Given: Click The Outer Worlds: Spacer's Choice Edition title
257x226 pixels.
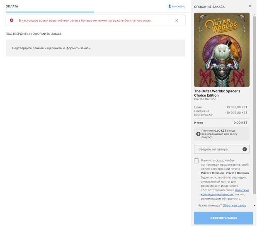Looking at the screenshot, I should tap(217, 93).
